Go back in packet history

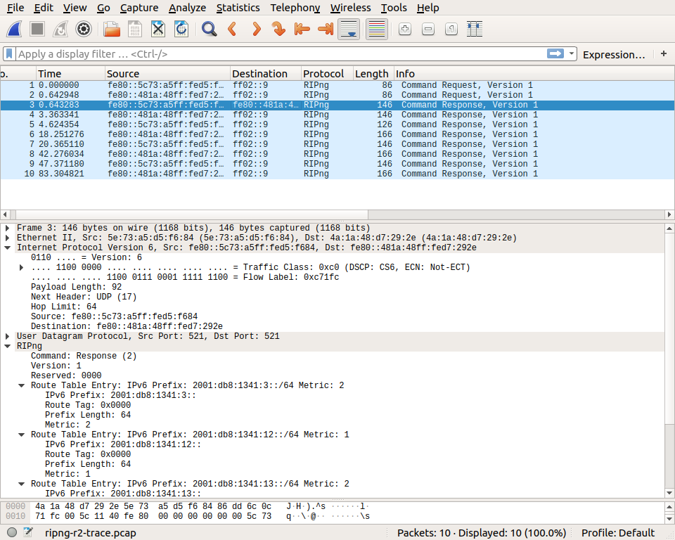coord(233,30)
